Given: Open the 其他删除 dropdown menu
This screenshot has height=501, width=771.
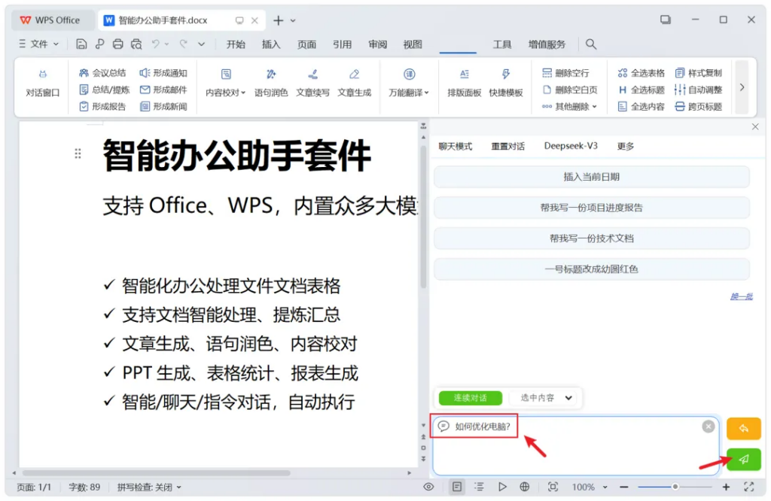Looking at the screenshot, I should [x=569, y=107].
